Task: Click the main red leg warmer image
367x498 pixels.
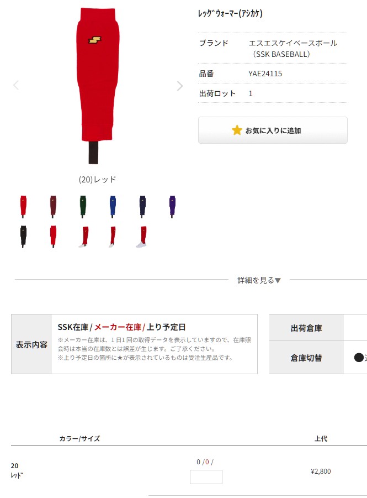Action: (x=98, y=86)
